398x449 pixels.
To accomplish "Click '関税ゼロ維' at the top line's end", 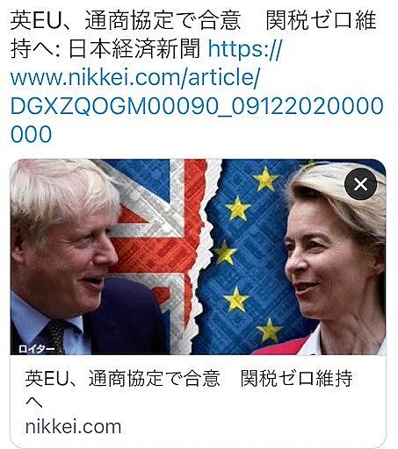I will pyautogui.click(x=322, y=21).
